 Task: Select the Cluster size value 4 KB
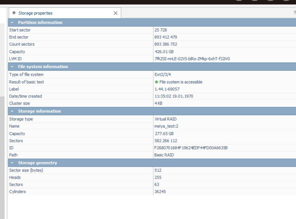coord(158,103)
